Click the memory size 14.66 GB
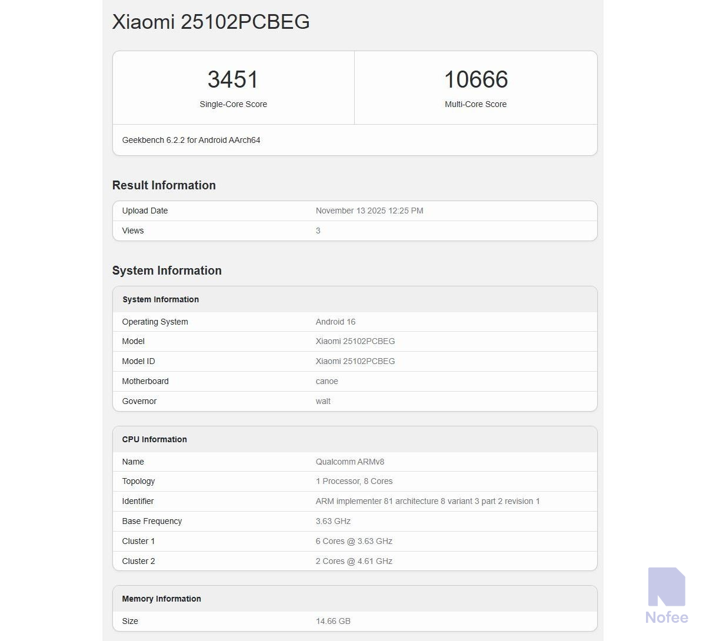Viewport: 706px width, 641px height. tap(333, 621)
